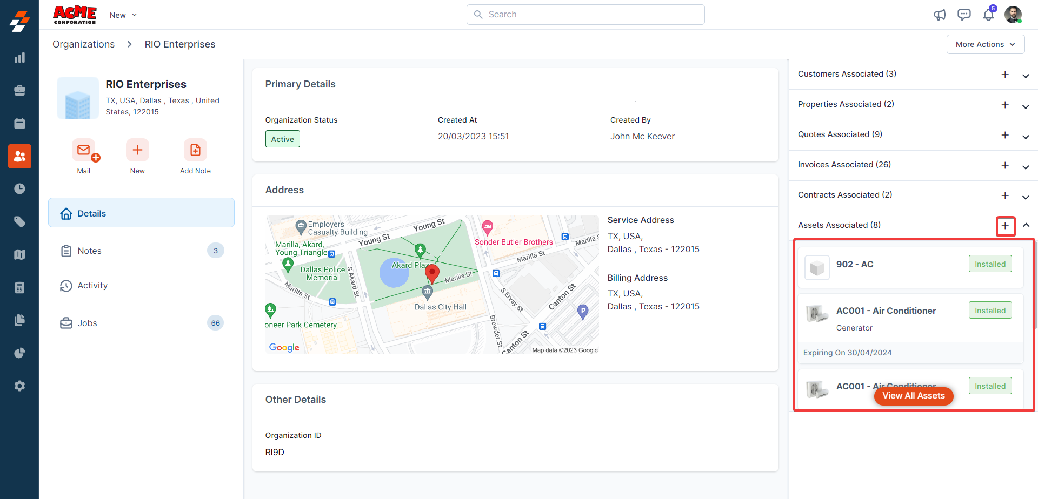Image resolution: width=1038 pixels, height=499 pixels.
Task: Click the Add Note icon
Action: point(195,150)
